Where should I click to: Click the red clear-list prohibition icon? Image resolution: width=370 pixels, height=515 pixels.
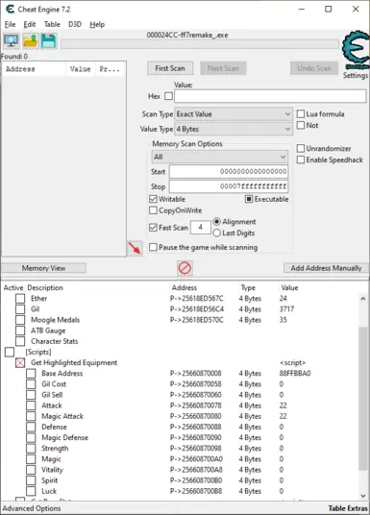click(x=185, y=268)
